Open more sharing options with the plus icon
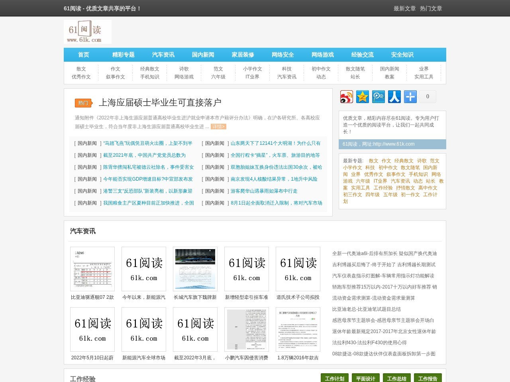 click(x=410, y=96)
